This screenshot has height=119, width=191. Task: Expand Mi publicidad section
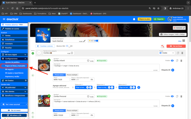(14, 87)
